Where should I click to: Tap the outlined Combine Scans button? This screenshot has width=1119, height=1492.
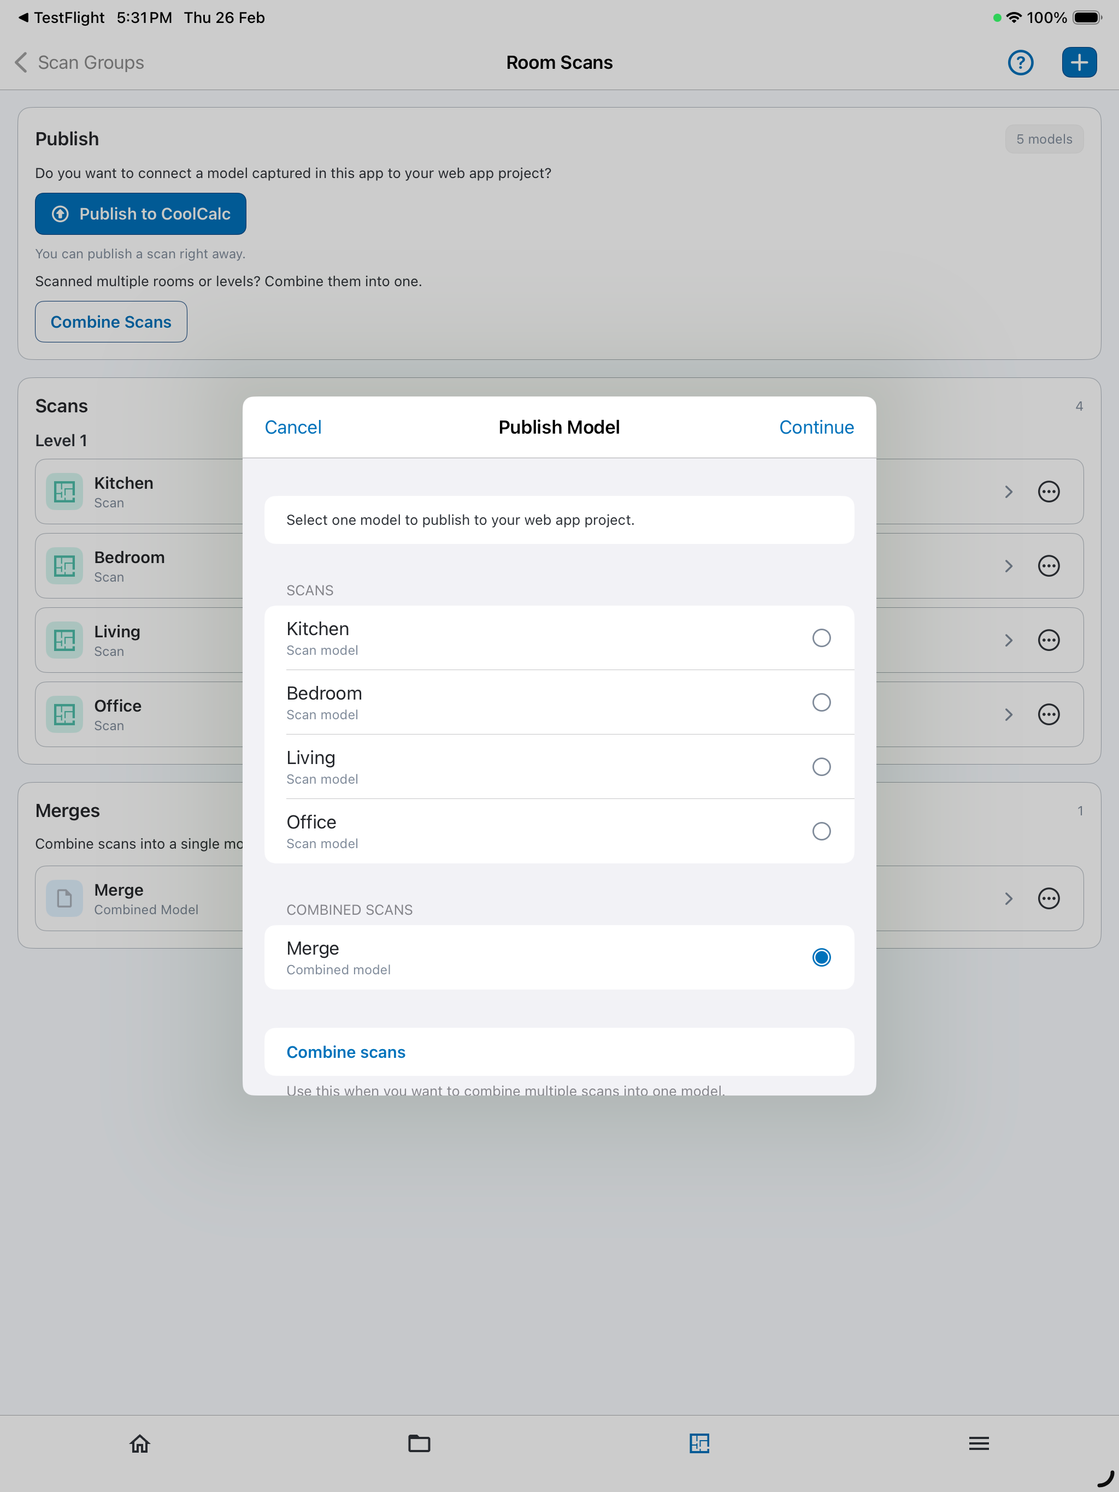point(111,322)
